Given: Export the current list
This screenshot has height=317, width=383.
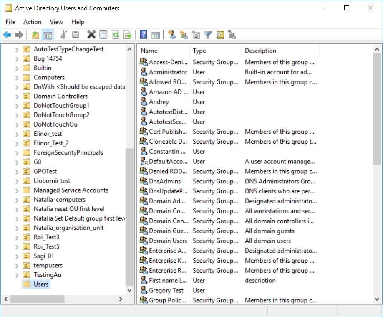Looking at the screenshot, I should [128, 35].
